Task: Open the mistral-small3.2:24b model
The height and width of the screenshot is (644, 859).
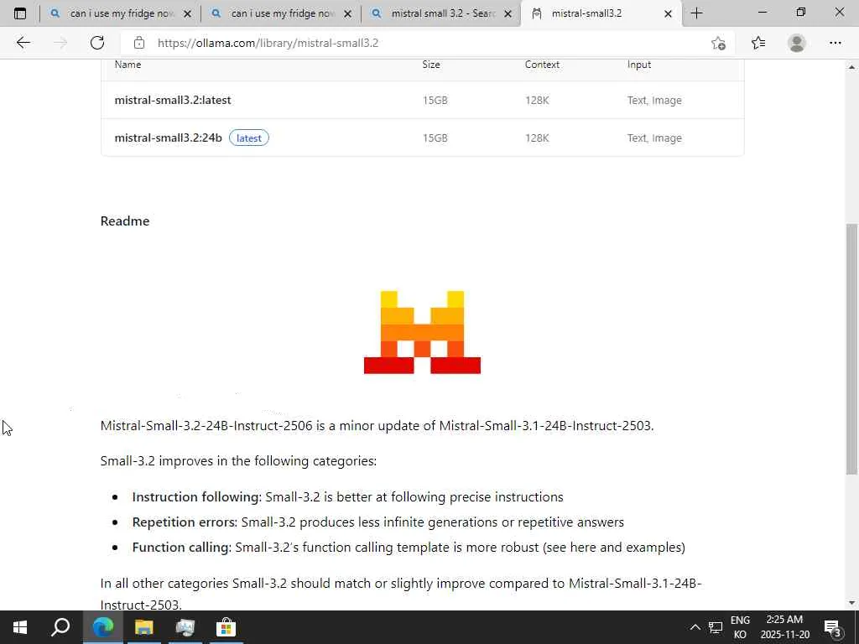Action: (x=168, y=138)
